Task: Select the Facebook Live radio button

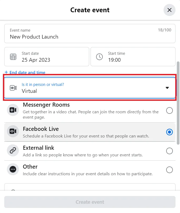Action: [x=169, y=132]
